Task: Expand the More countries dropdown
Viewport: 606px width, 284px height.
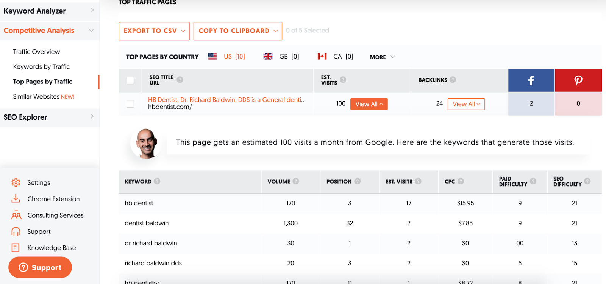Action: 382,57
